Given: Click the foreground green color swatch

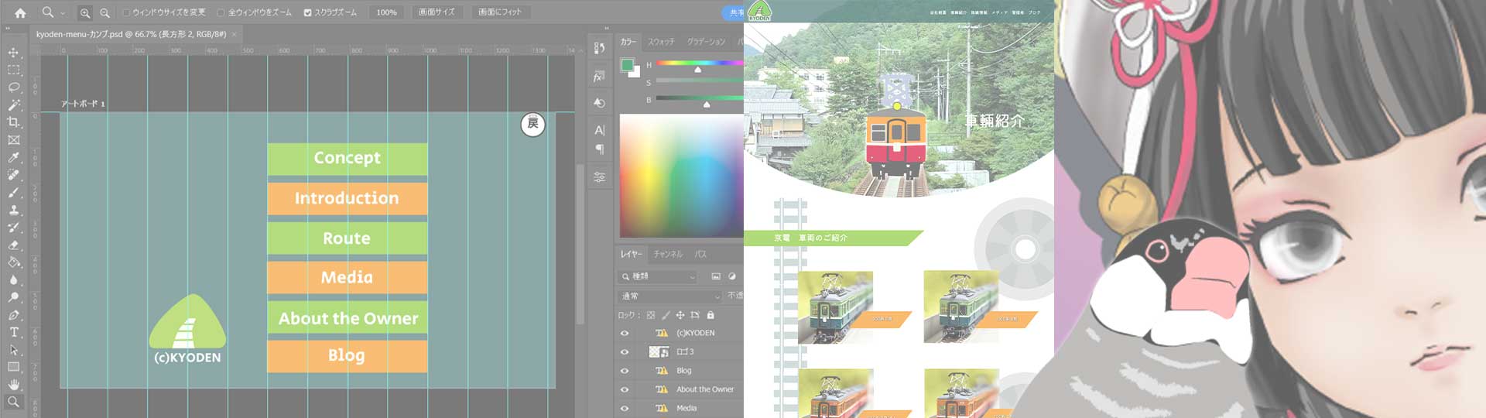Looking at the screenshot, I should point(628,65).
